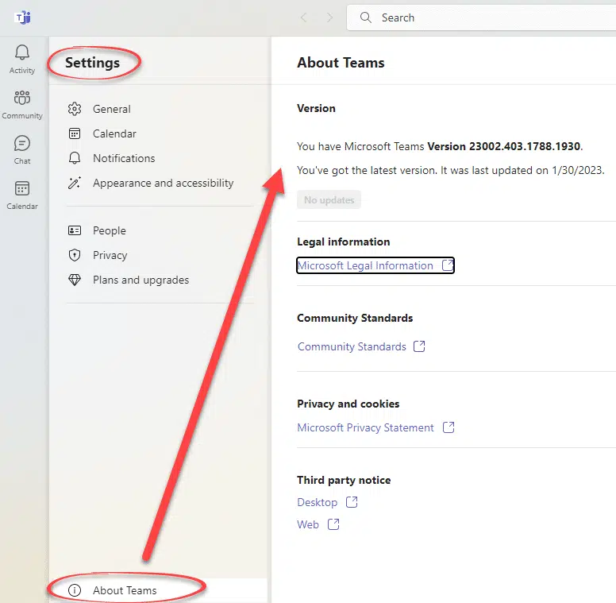The image size is (616, 603).
Task: Open Notifications settings
Action: point(124,158)
